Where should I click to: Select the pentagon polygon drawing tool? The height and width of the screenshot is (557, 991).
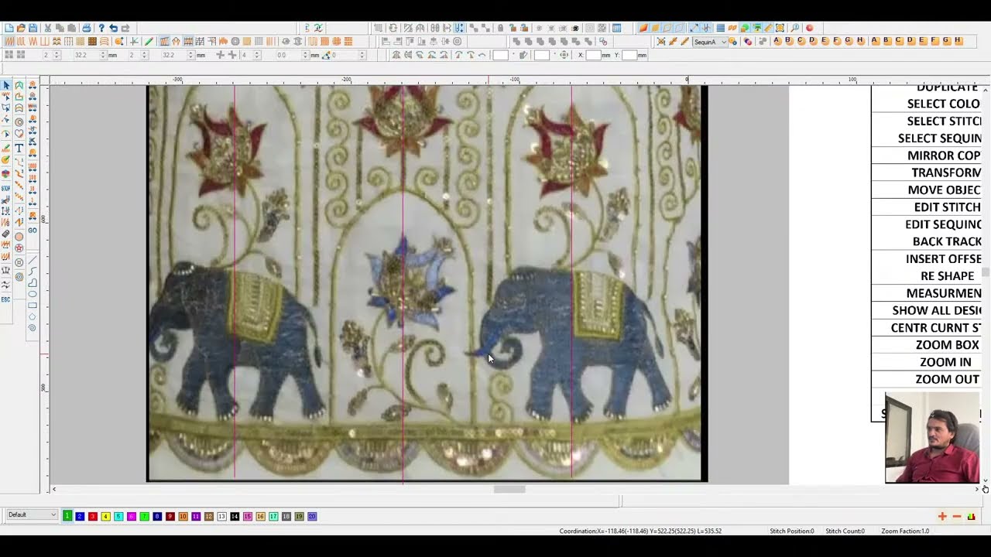tap(33, 316)
